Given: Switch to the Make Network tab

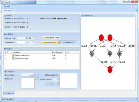Looking at the screenshot, I should coord(8,11).
